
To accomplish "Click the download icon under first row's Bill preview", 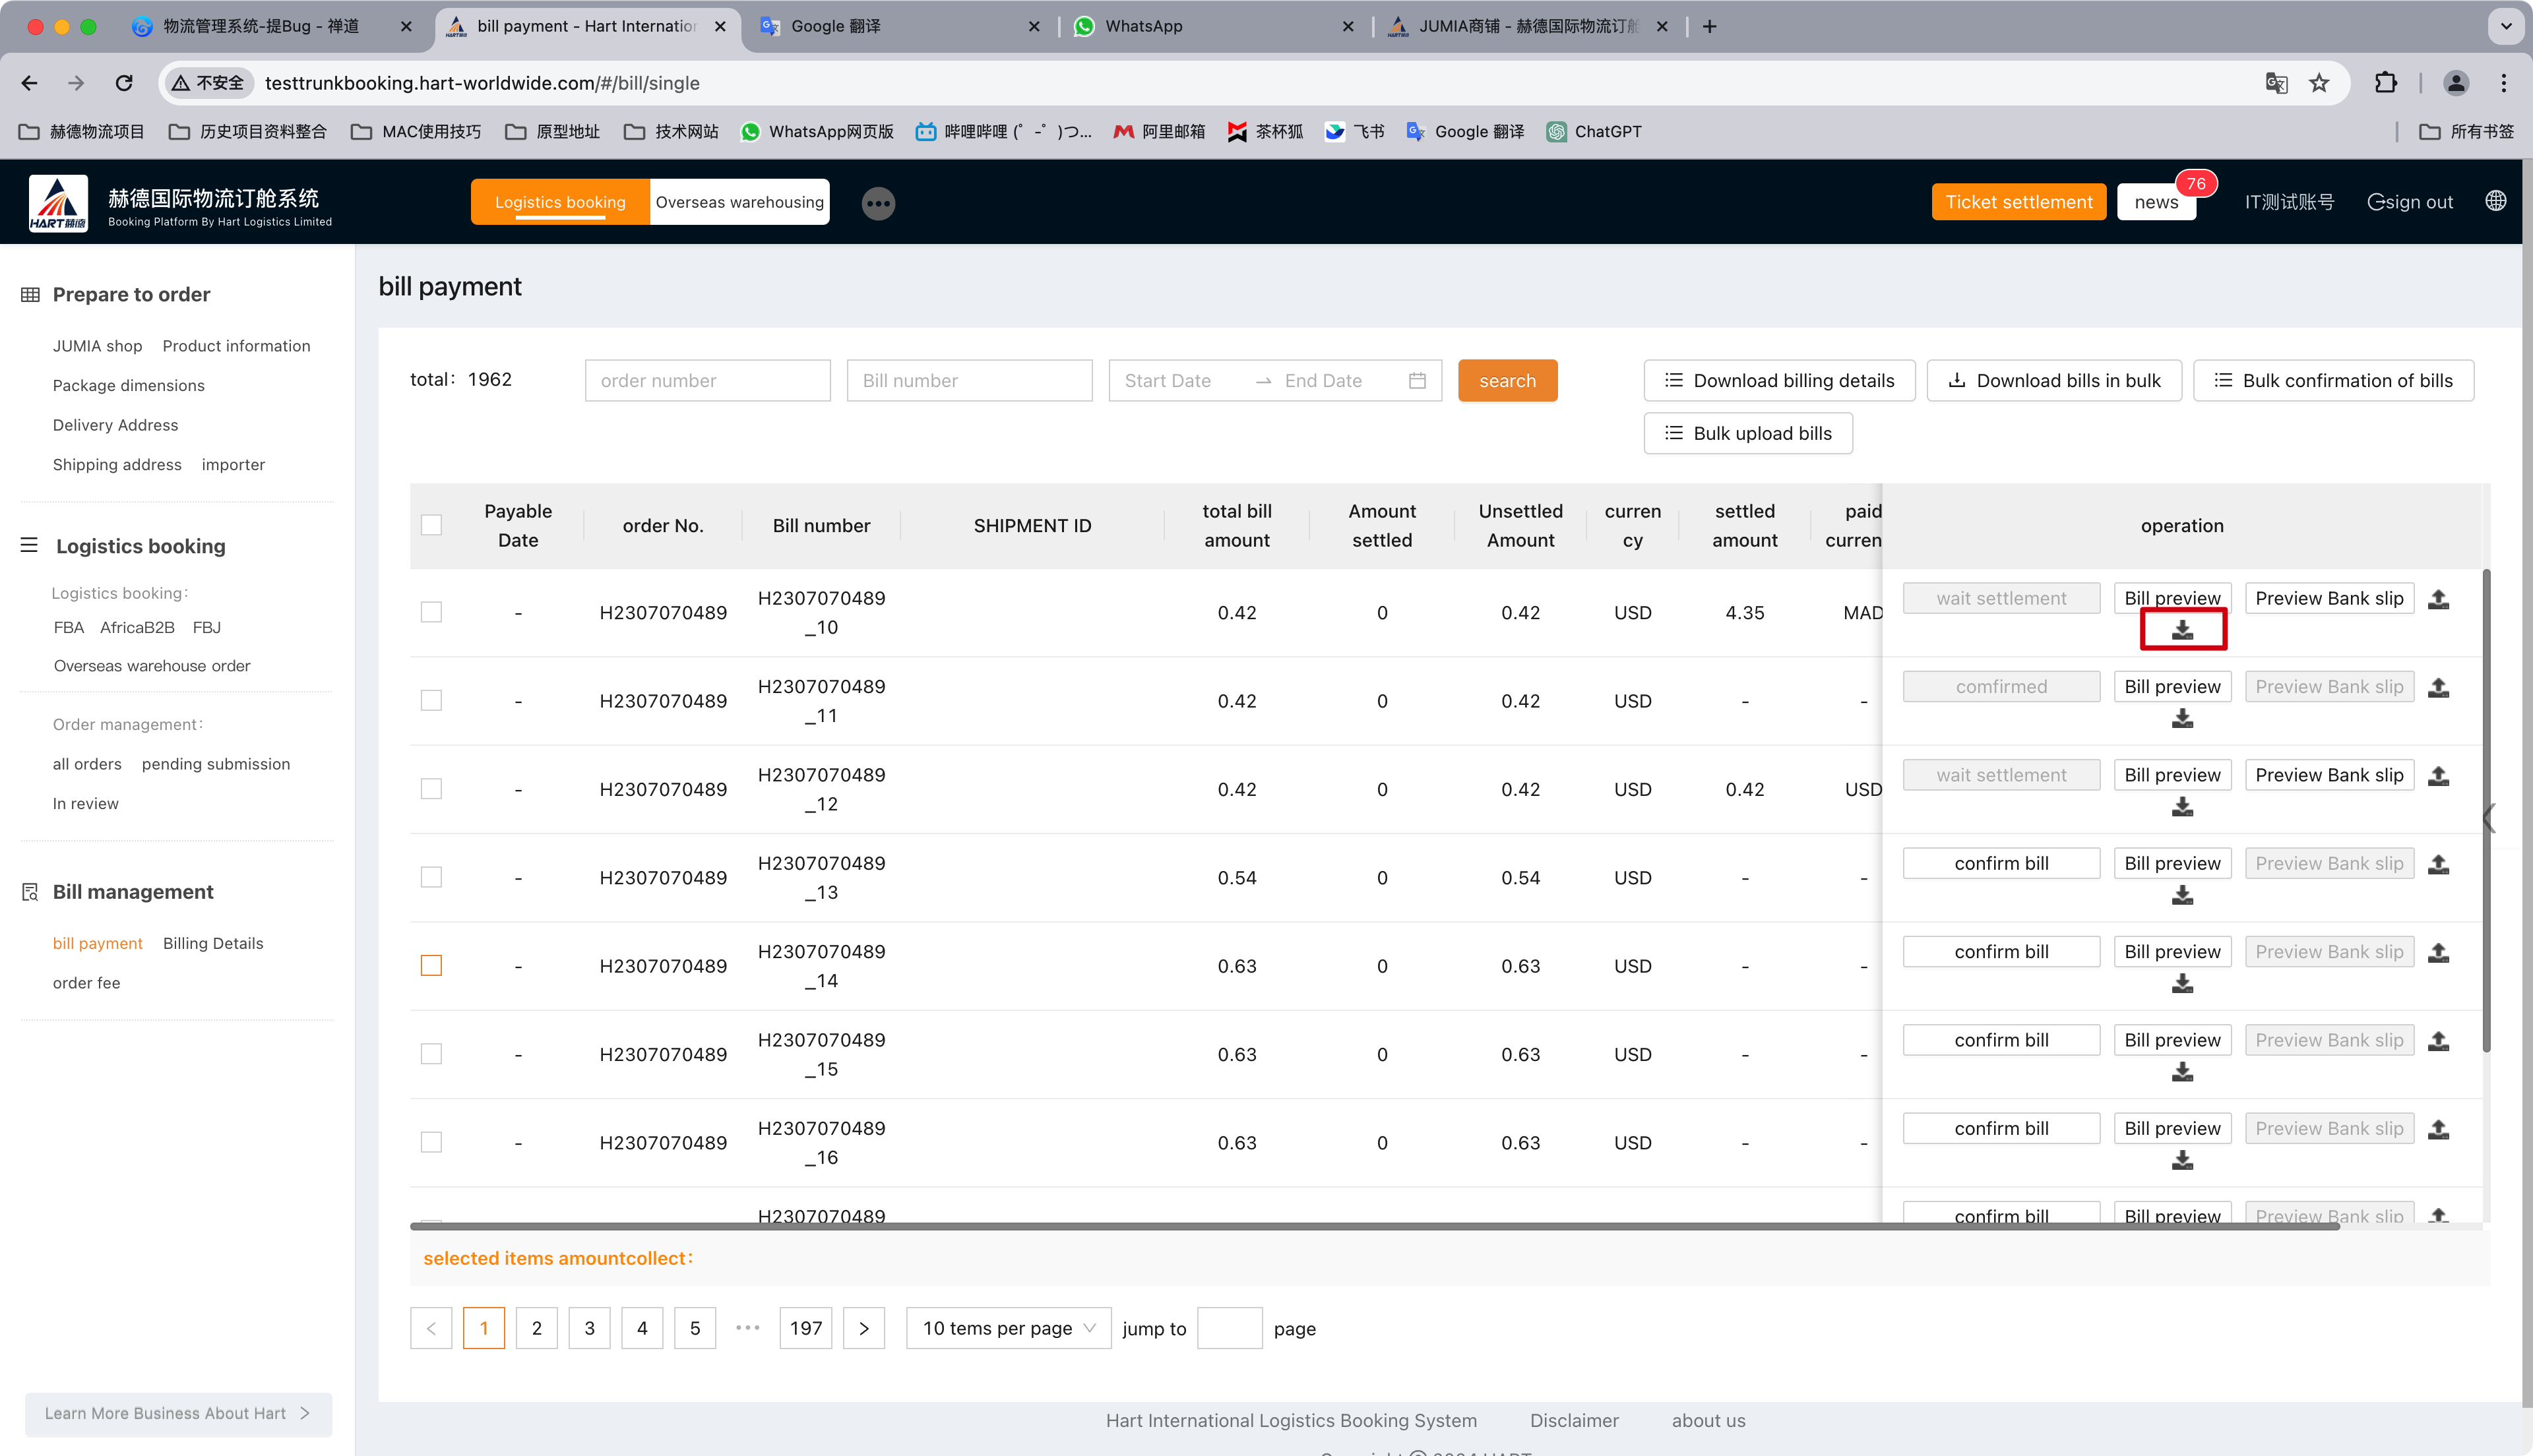I will click(2182, 630).
